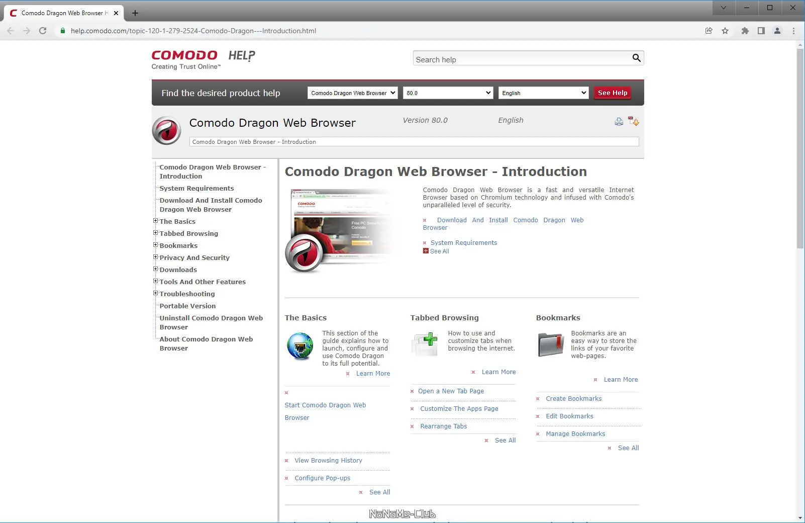Click the COMODO Creating Trust Online logo

(186, 60)
